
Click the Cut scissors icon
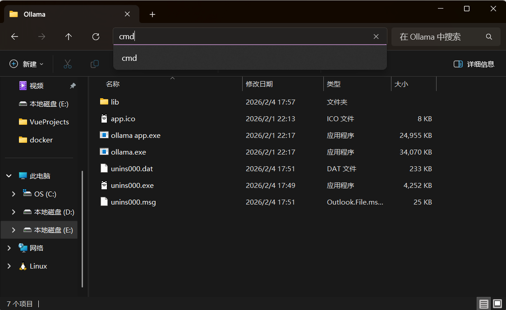tap(68, 64)
